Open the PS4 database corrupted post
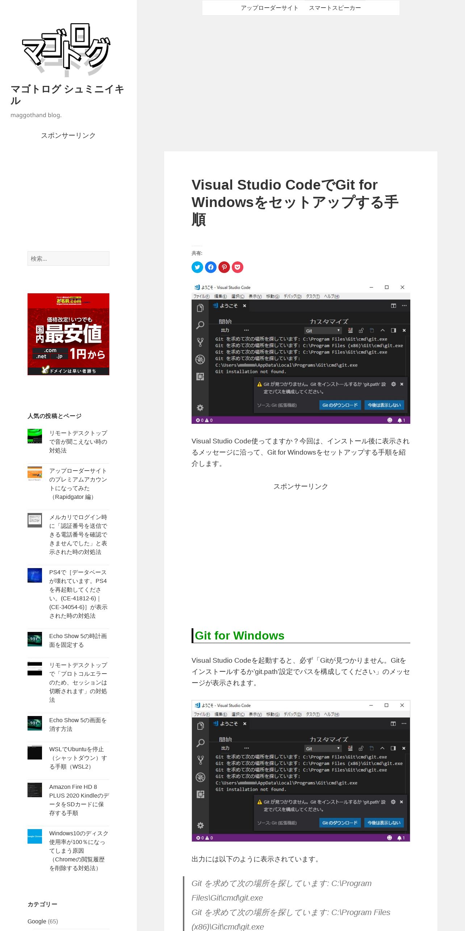Image resolution: width=465 pixels, height=931 pixels. [x=78, y=594]
